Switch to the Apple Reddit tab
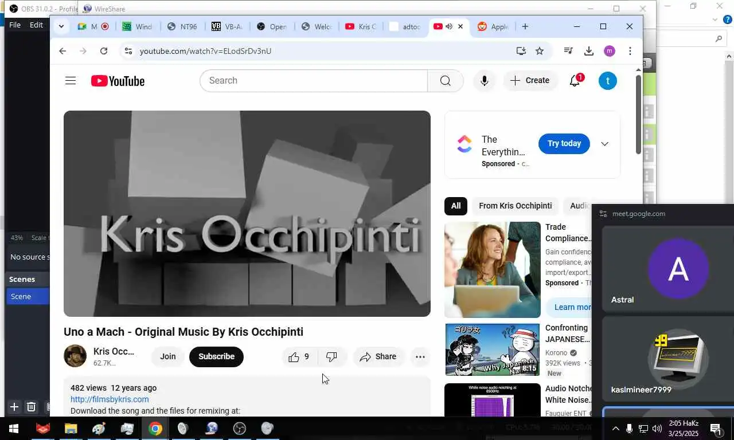The image size is (734, 440). [494, 26]
